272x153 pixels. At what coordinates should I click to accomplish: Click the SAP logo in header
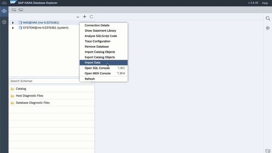click(x=13, y=2)
